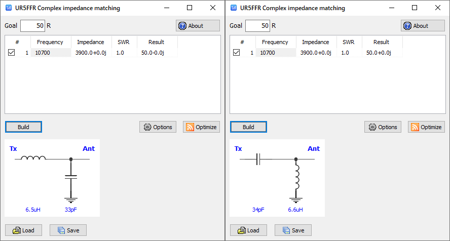Run Optimize in the right window

(x=426, y=127)
